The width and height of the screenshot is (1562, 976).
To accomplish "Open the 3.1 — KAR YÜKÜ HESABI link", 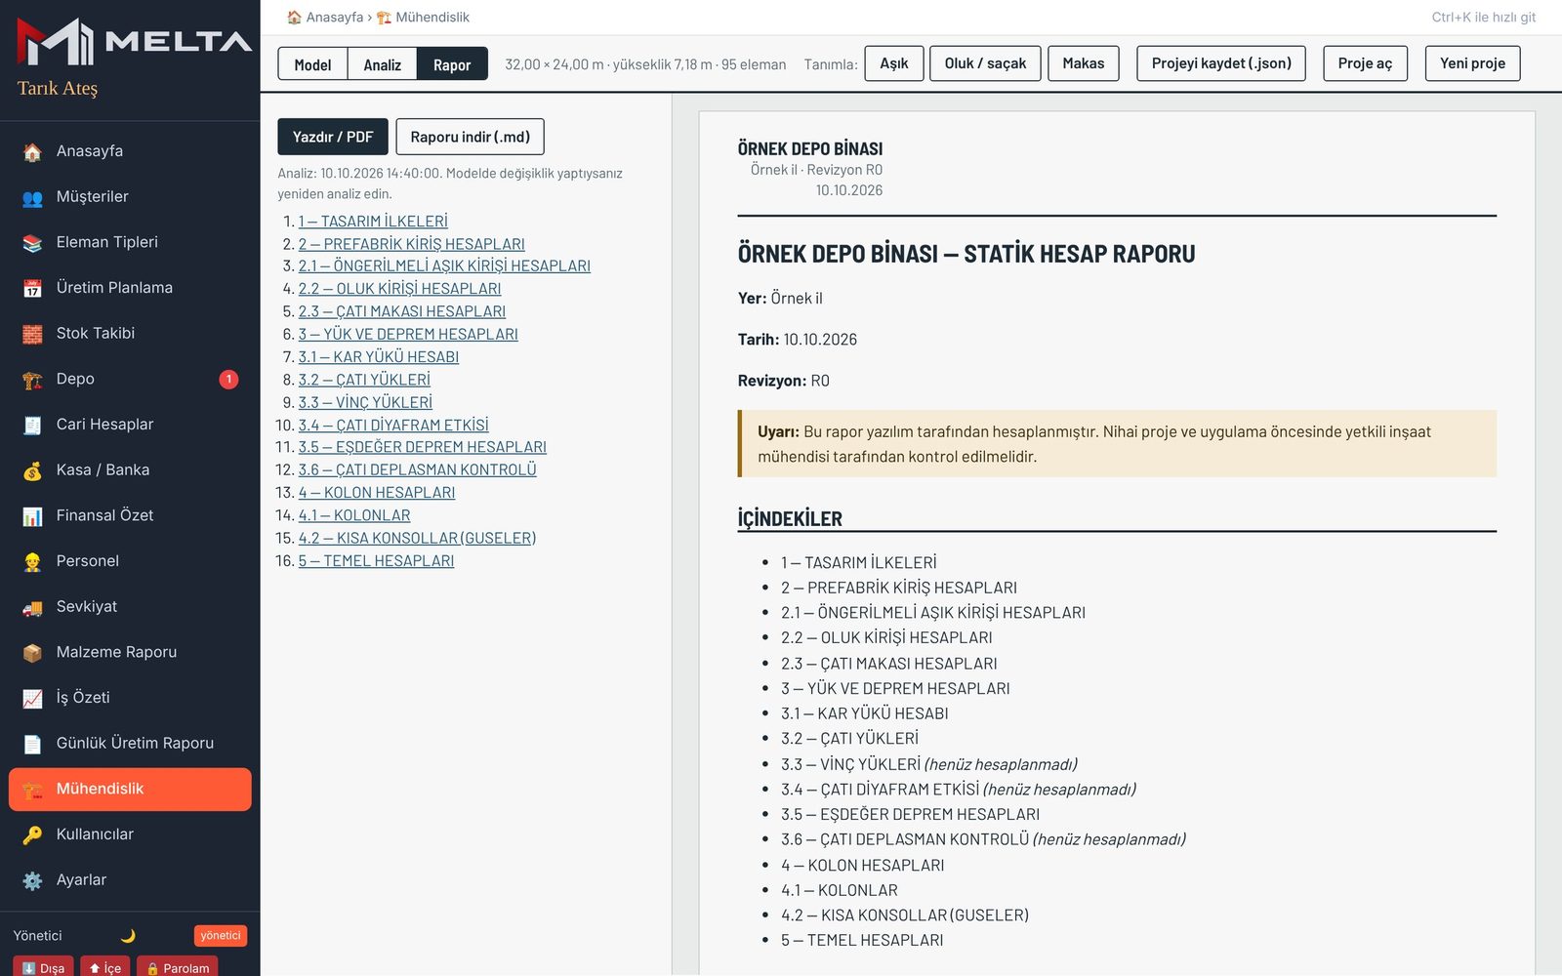I will point(379,357).
